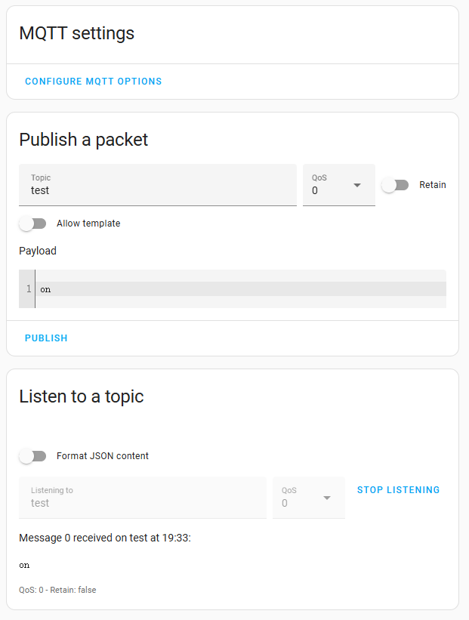Enable Retain for the published packet
This screenshot has width=469, height=620.
(394, 184)
